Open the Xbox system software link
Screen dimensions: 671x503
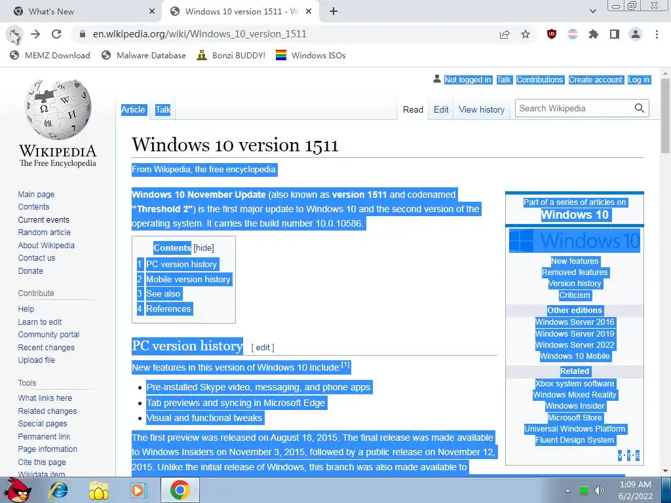coord(575,384)
